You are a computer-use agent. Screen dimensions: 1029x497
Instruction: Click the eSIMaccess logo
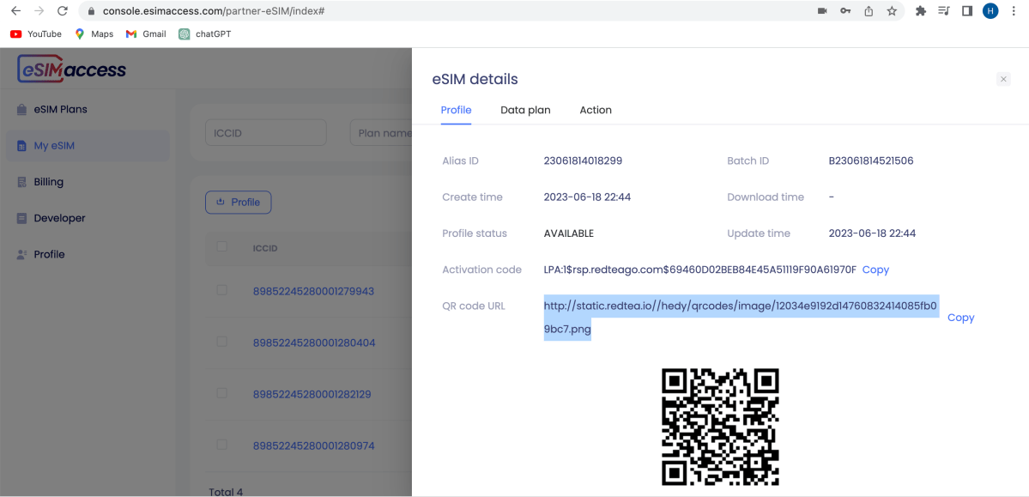[71, 69]
